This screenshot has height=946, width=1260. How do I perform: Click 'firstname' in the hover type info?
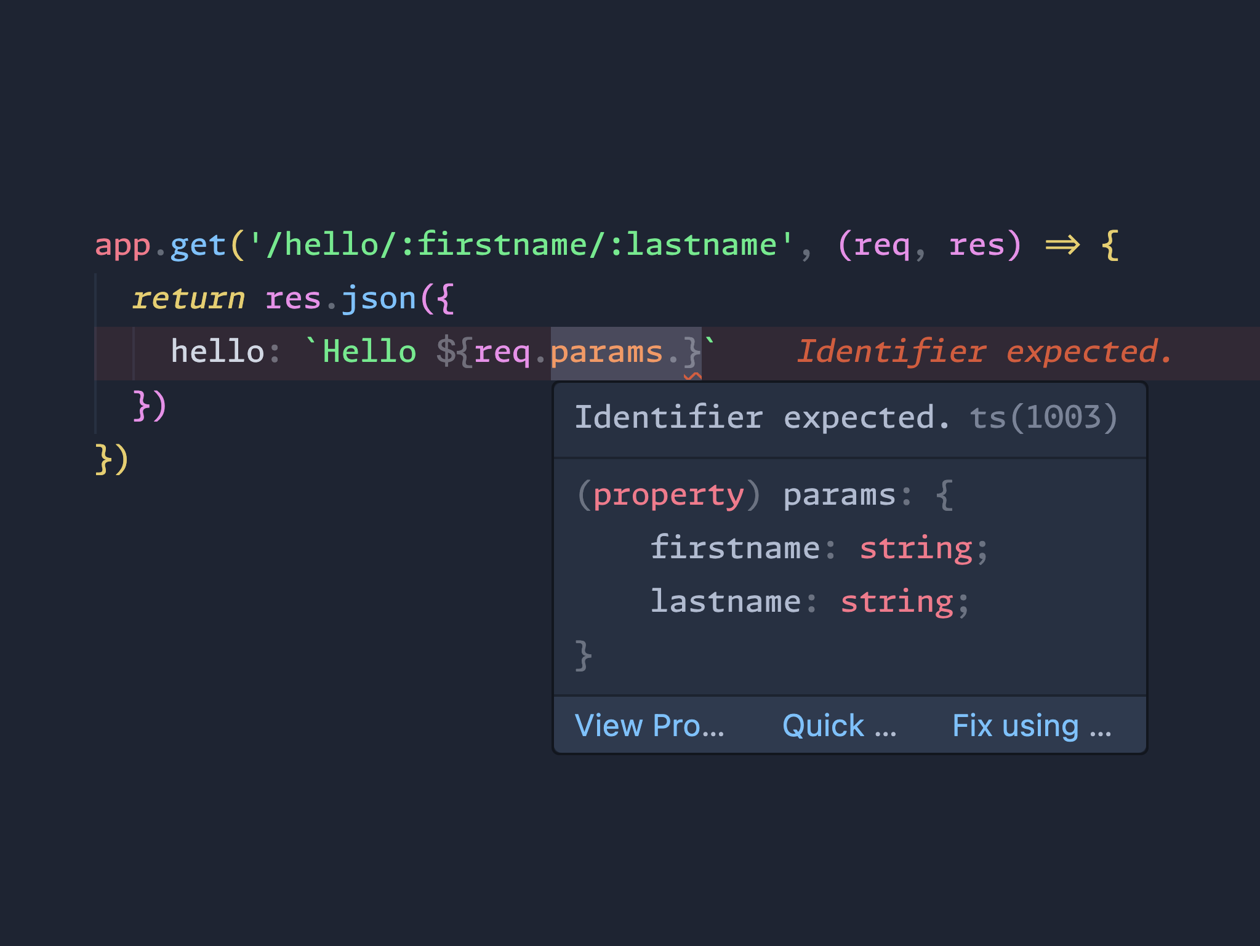click(x=735, y=548)
